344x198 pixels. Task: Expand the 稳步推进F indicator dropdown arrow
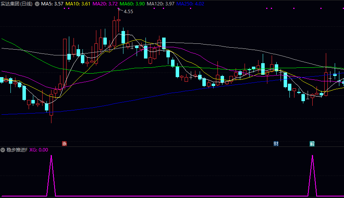3,150
